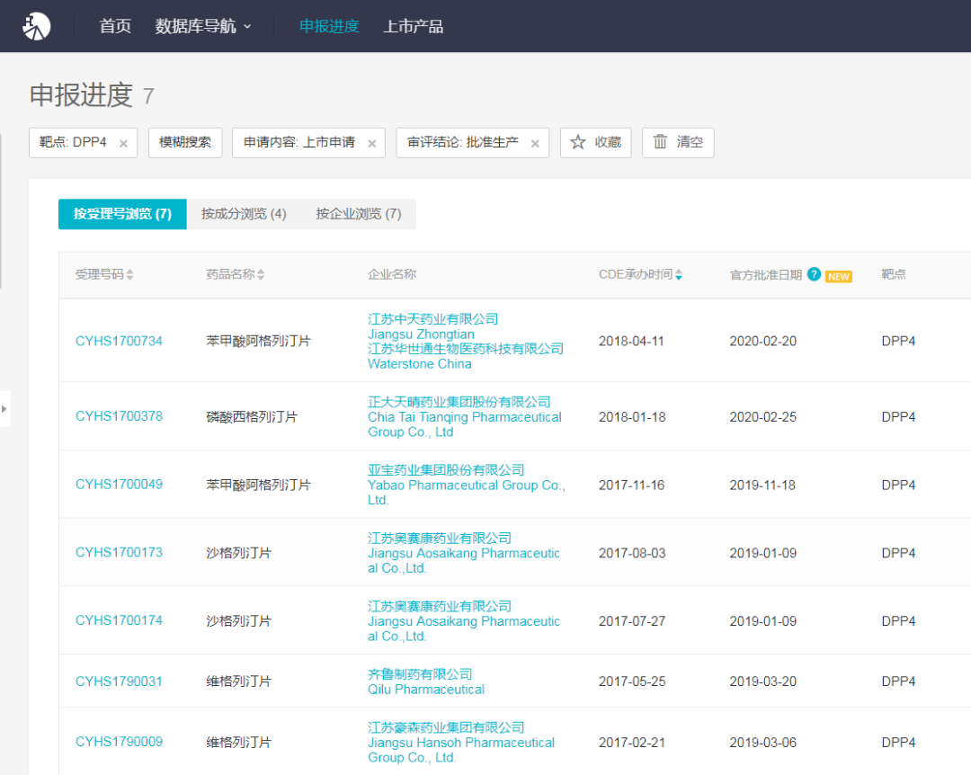Click the Yabao Pharmaceutical Group link
Image resolution: width=971 pixels, height=775 pixels.
pos(467,493)
